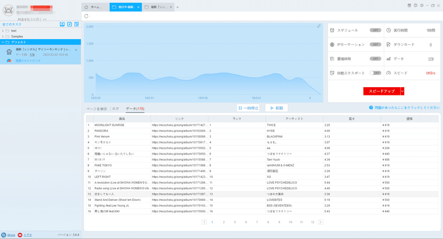Click the crab avatar profile icon
Viewport: 443px width, 239px height.
(8, 10)
